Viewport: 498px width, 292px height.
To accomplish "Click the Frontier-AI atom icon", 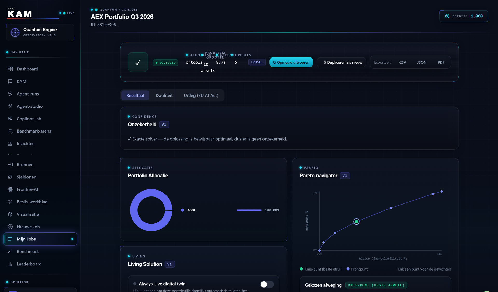I will (x=10, y=189).
